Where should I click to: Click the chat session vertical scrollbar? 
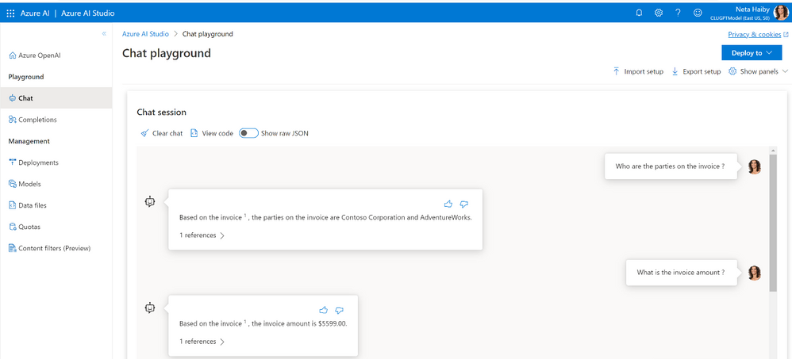click(773, 222)
